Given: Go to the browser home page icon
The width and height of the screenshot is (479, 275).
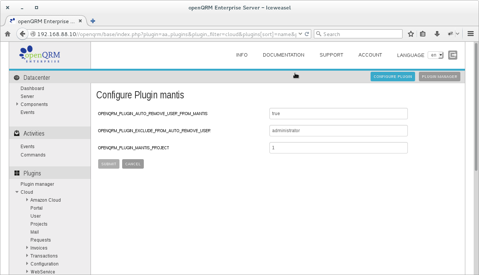Looking at the screenshot, I should tap(8, 34).
